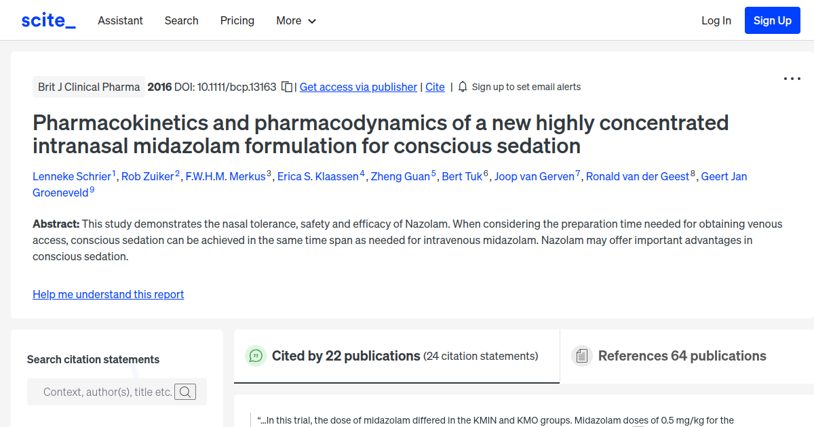Click the Cite link
This screenshot has width=814, height=427.
coord(435,87)
